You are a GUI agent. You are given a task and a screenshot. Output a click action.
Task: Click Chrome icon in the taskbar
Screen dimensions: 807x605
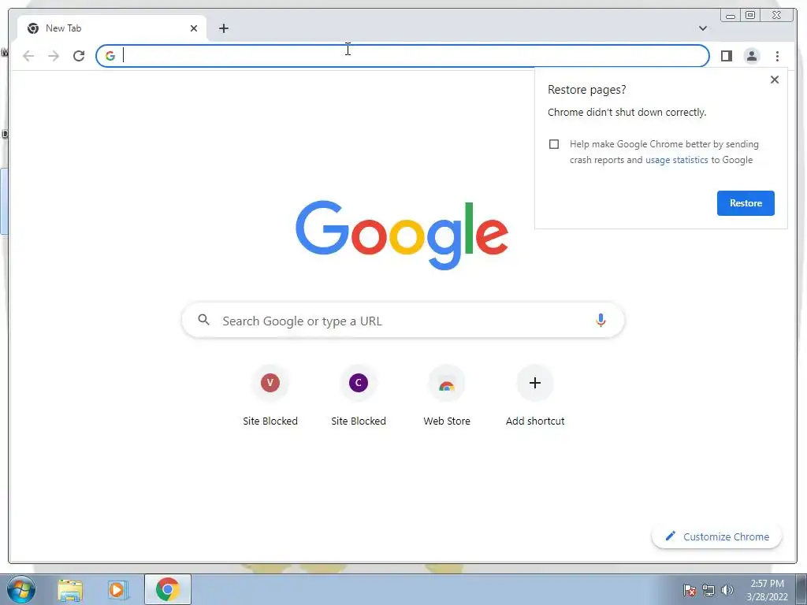click(167, 589)
